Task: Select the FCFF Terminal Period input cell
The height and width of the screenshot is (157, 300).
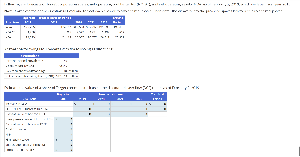Action: 157,109
